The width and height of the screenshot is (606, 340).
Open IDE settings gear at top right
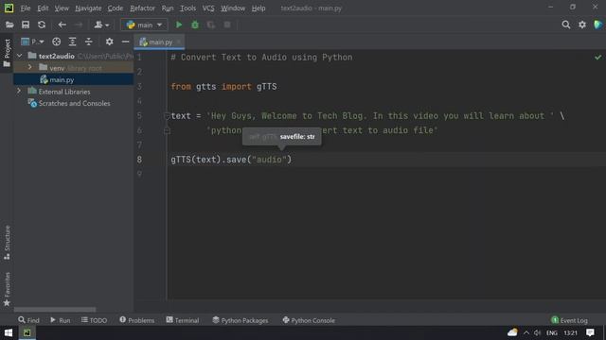tap(582, 25)
